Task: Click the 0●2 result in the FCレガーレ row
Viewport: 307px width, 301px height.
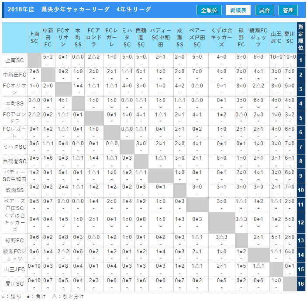Action: tap(197, 129)
